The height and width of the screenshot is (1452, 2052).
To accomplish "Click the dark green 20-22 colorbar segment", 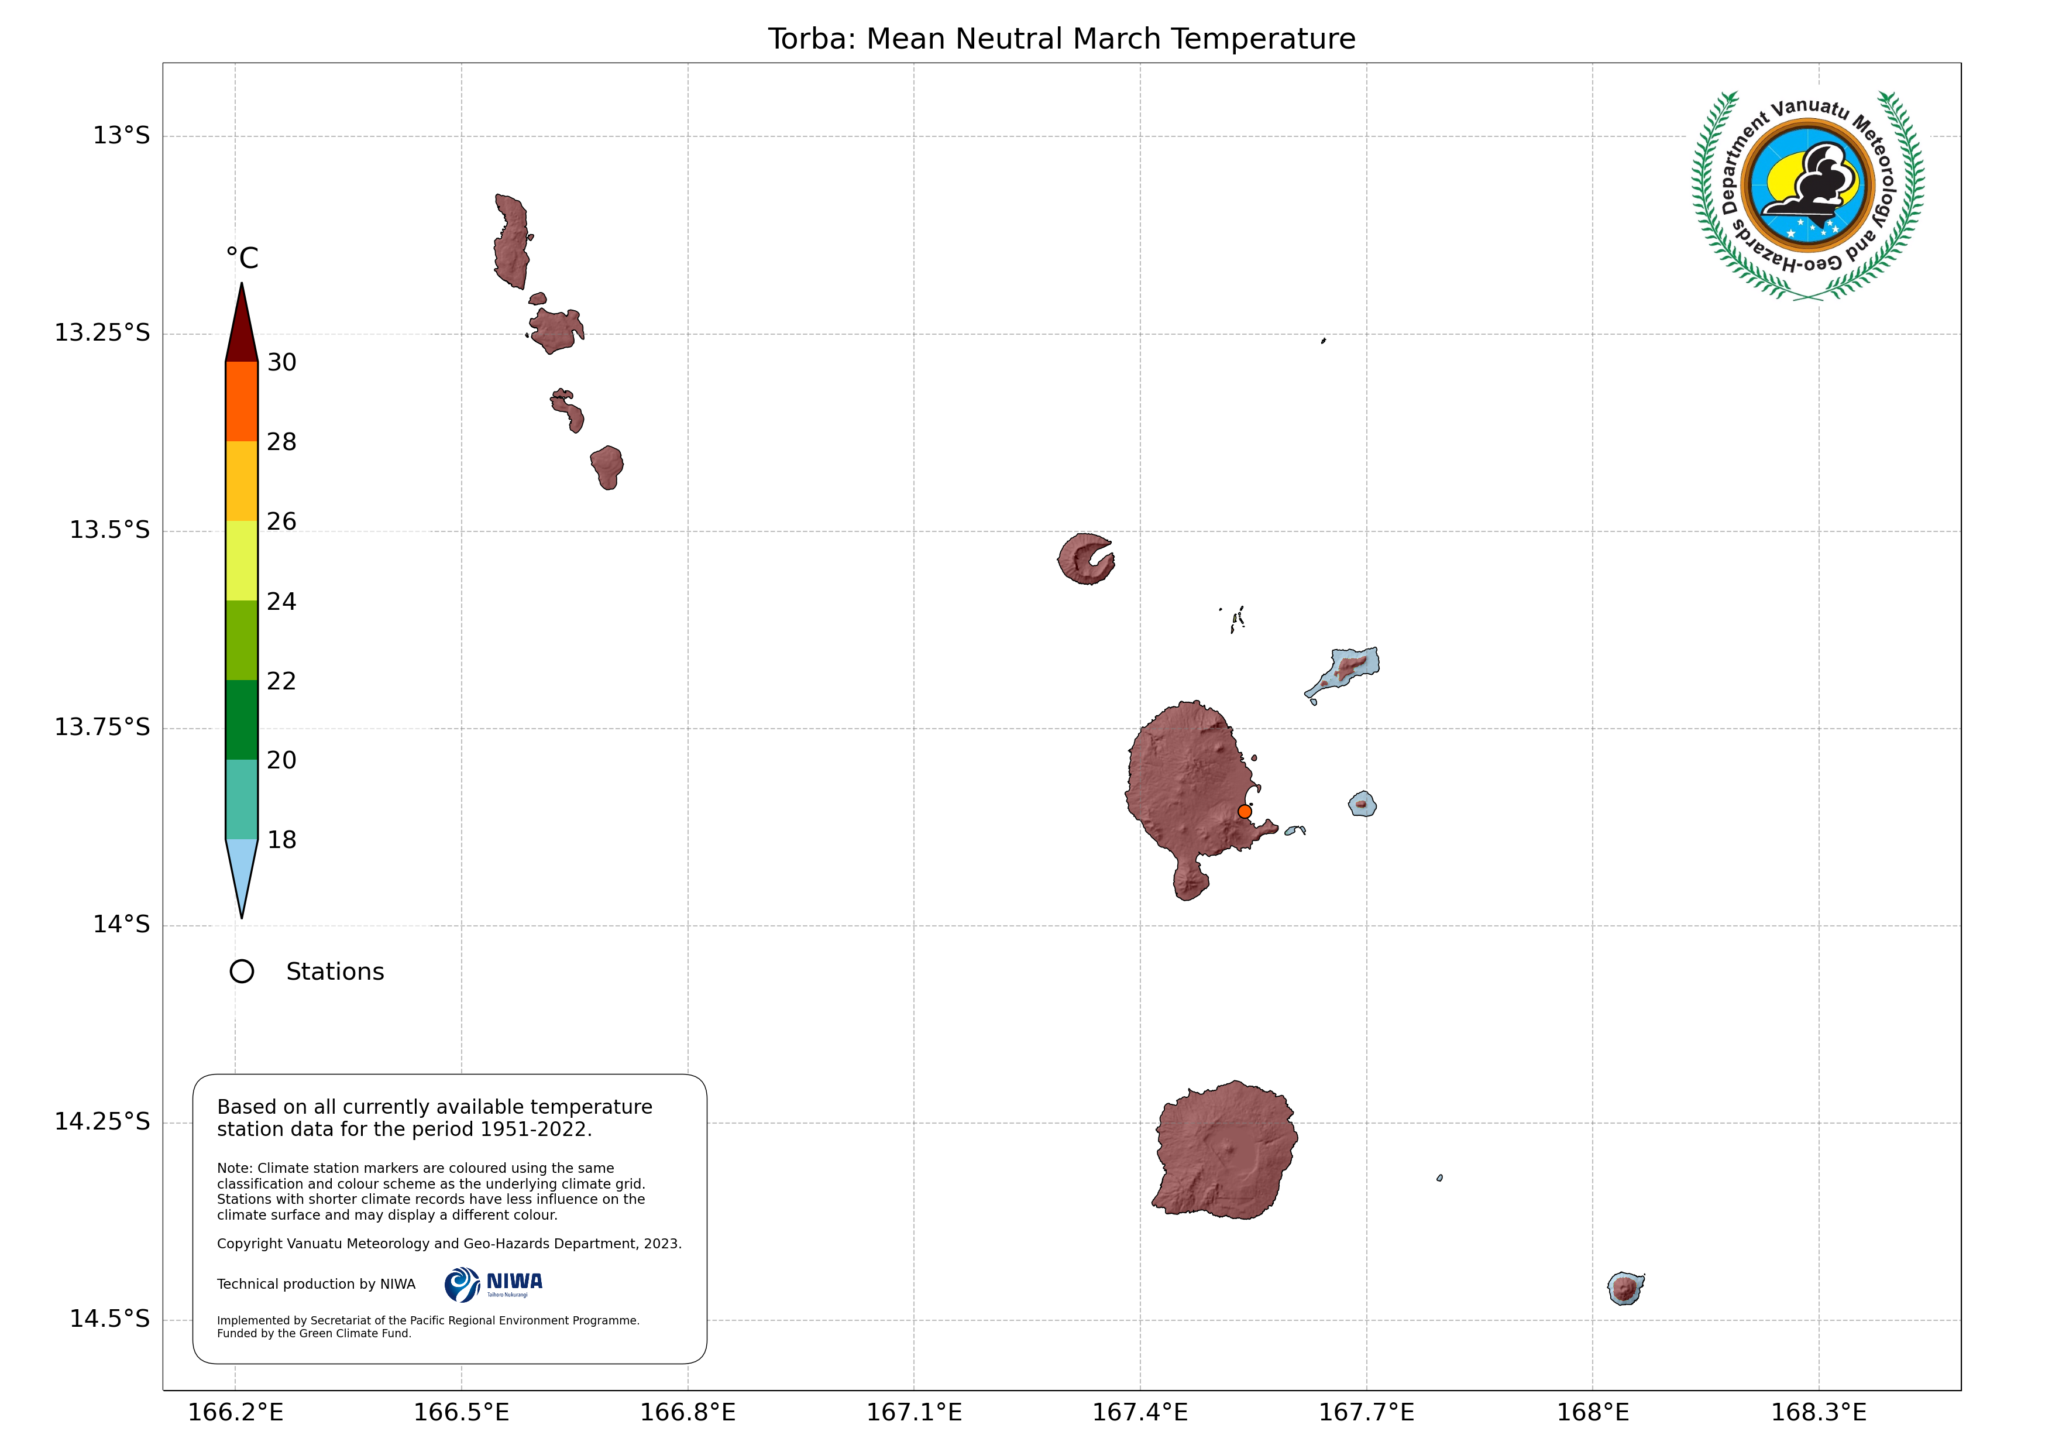I will click(x=241, y=720).
